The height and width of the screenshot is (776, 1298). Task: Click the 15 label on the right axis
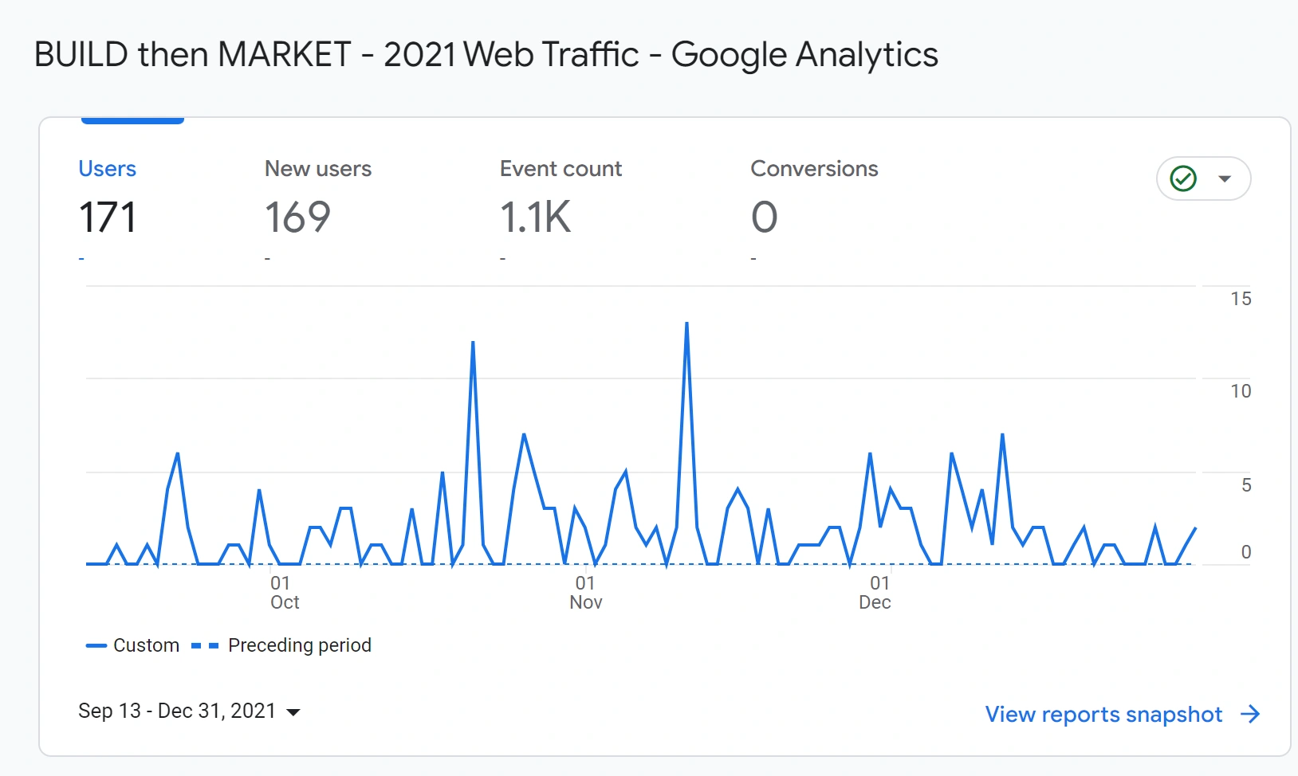tap(1241, 299)
